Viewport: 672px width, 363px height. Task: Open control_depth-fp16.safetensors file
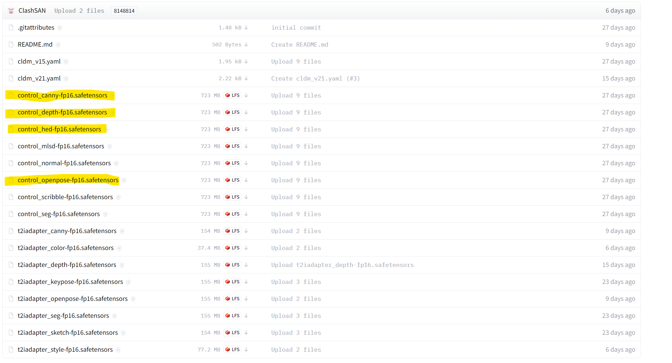62,112
